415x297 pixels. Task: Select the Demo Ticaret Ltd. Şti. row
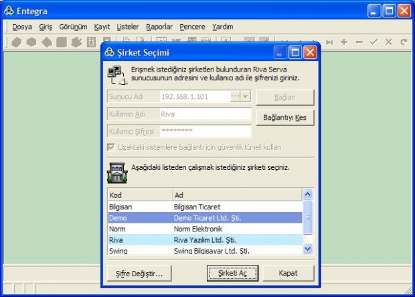[205, 217]
